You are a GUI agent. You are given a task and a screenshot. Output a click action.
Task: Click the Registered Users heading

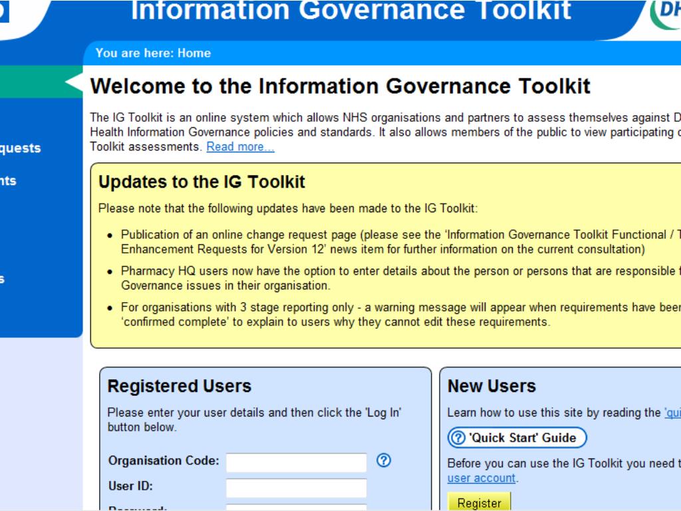[x=180, y=387]
